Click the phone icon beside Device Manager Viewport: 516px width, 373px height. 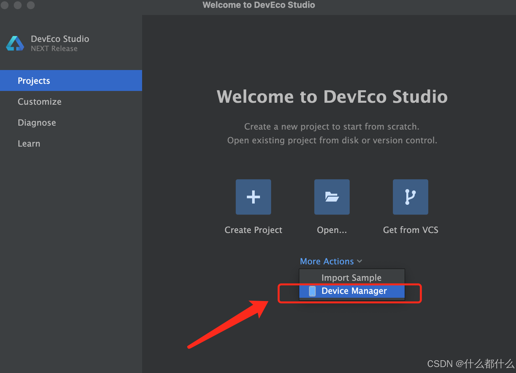point(312,291)
